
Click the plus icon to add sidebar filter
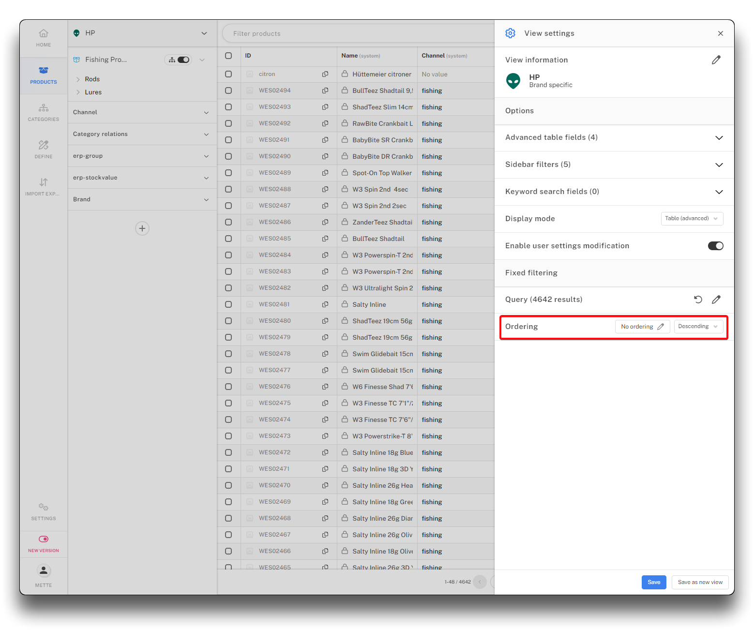(142, 228)
